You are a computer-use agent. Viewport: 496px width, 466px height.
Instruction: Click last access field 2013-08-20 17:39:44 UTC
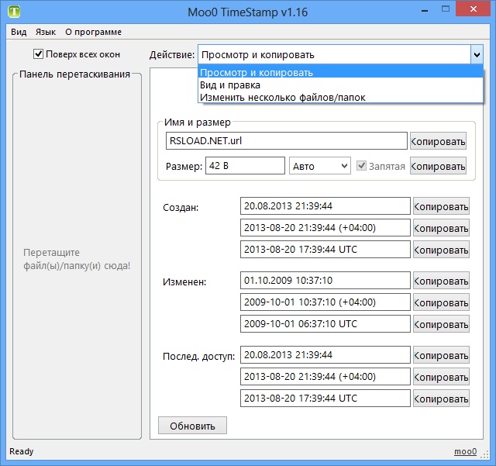(325, 399)
